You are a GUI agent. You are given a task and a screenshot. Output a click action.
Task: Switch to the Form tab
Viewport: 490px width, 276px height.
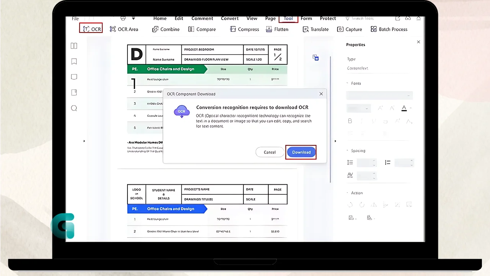pos(306,18)
